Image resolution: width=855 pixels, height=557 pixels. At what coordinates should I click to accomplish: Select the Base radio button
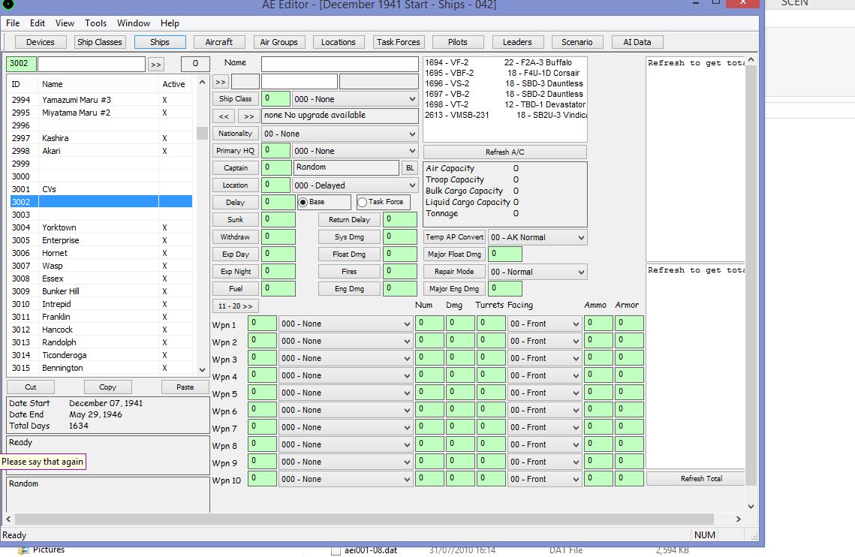click(x=303, y=203)
